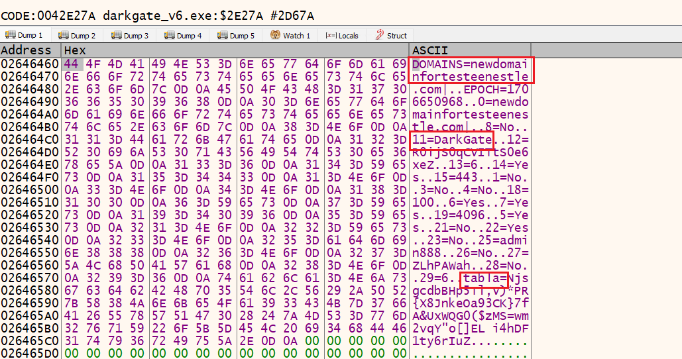Switch to the Watch 1 tab
The image size is (682, 359).
[290, 35]
